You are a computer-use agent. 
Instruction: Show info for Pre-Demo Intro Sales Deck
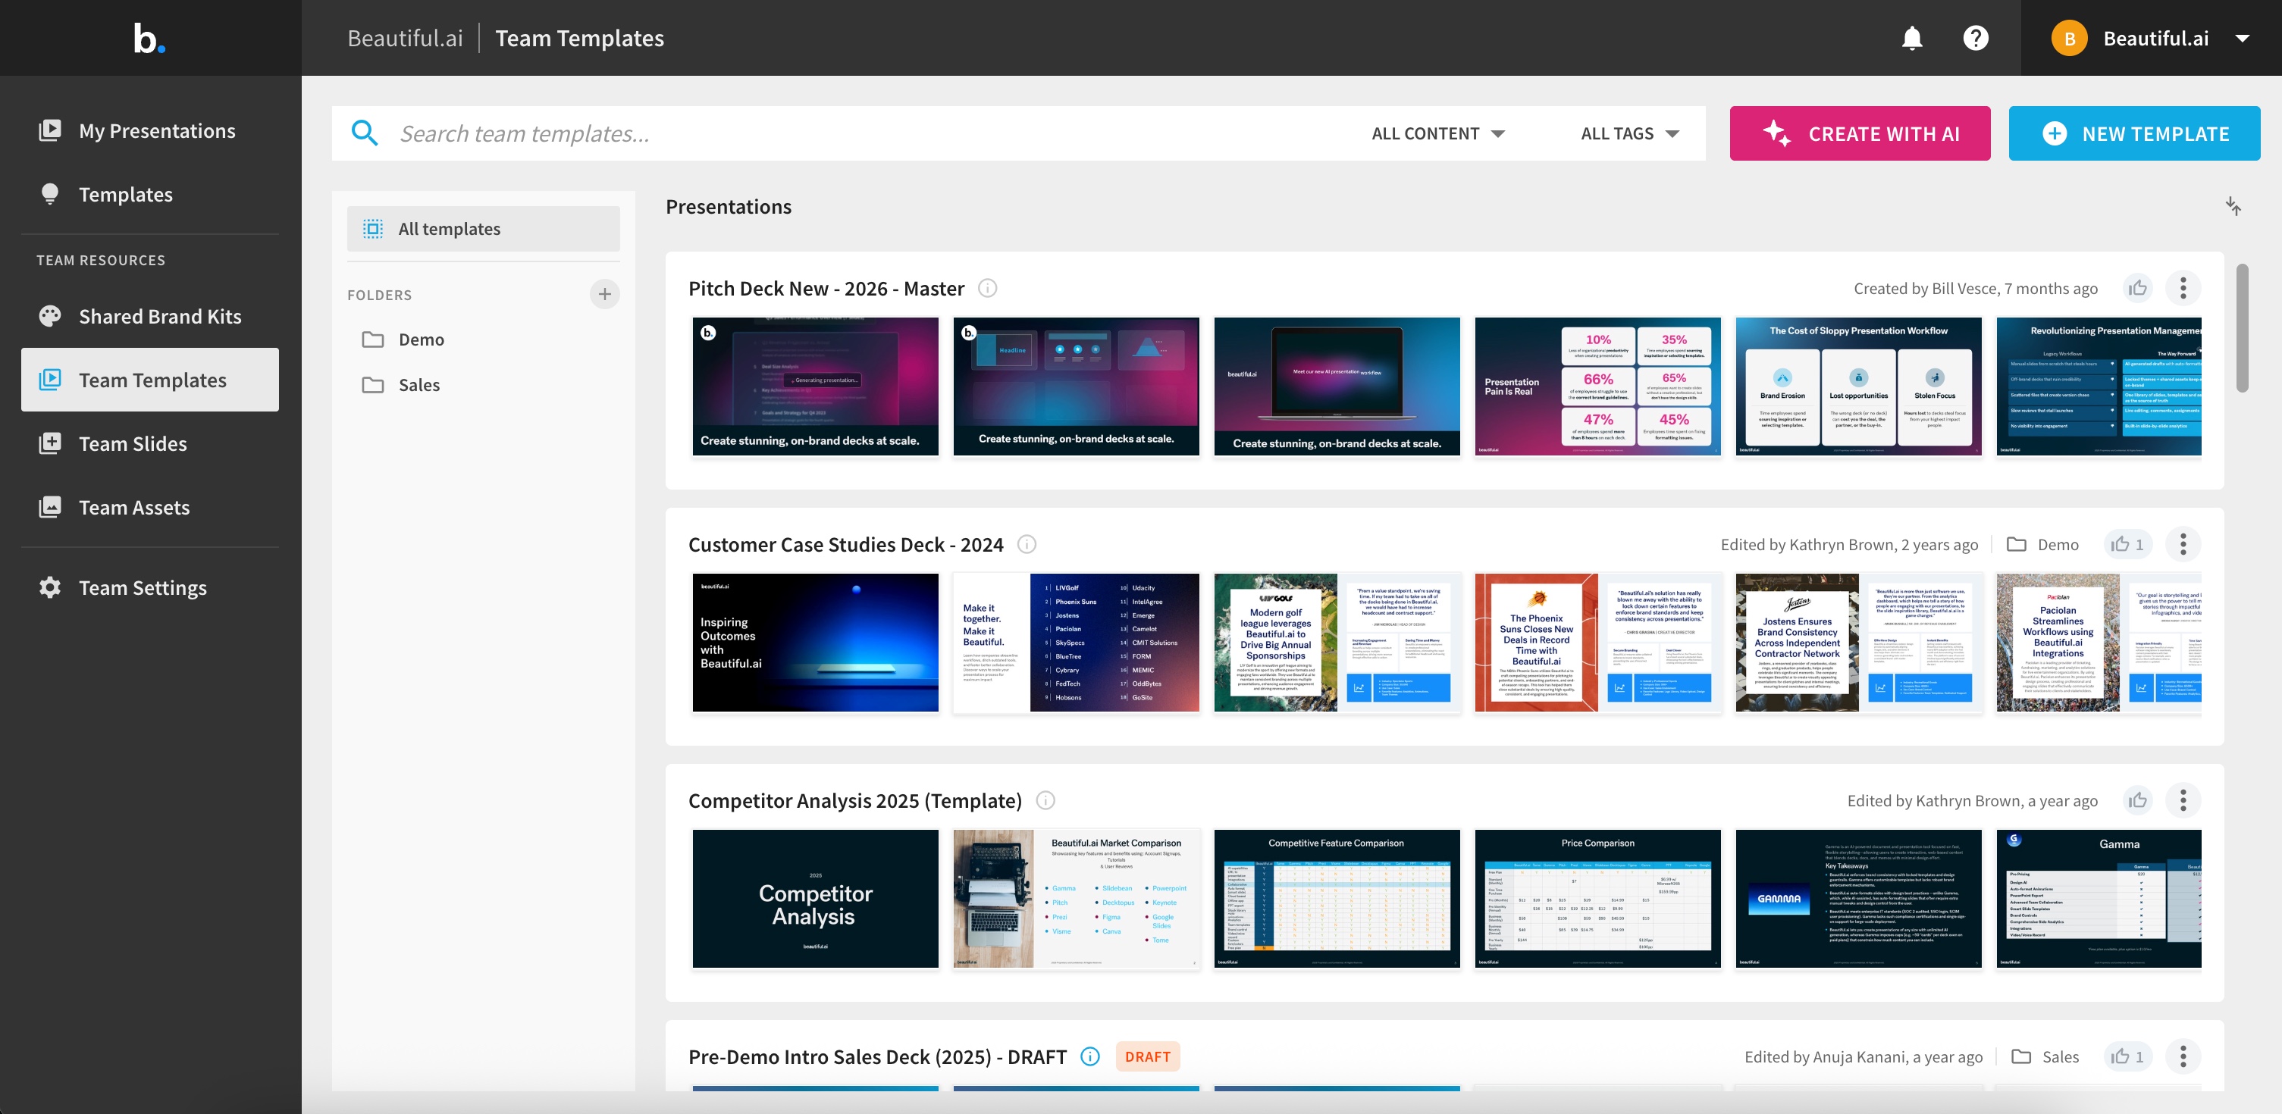pyautogui.click(x=1090, y=1056)
